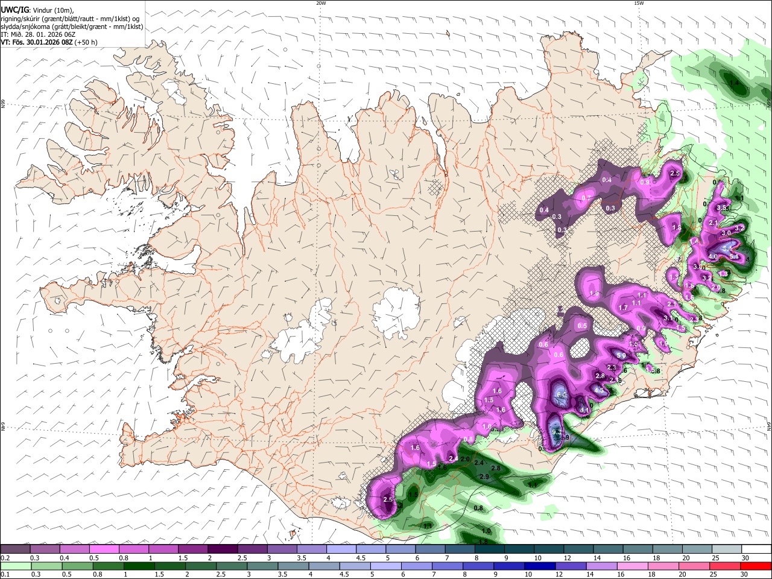Pick the darkest green 1–1.5 rain swatch
Image resolution: width=772 pixels, height=579 pixels.
tap(139, 566)
